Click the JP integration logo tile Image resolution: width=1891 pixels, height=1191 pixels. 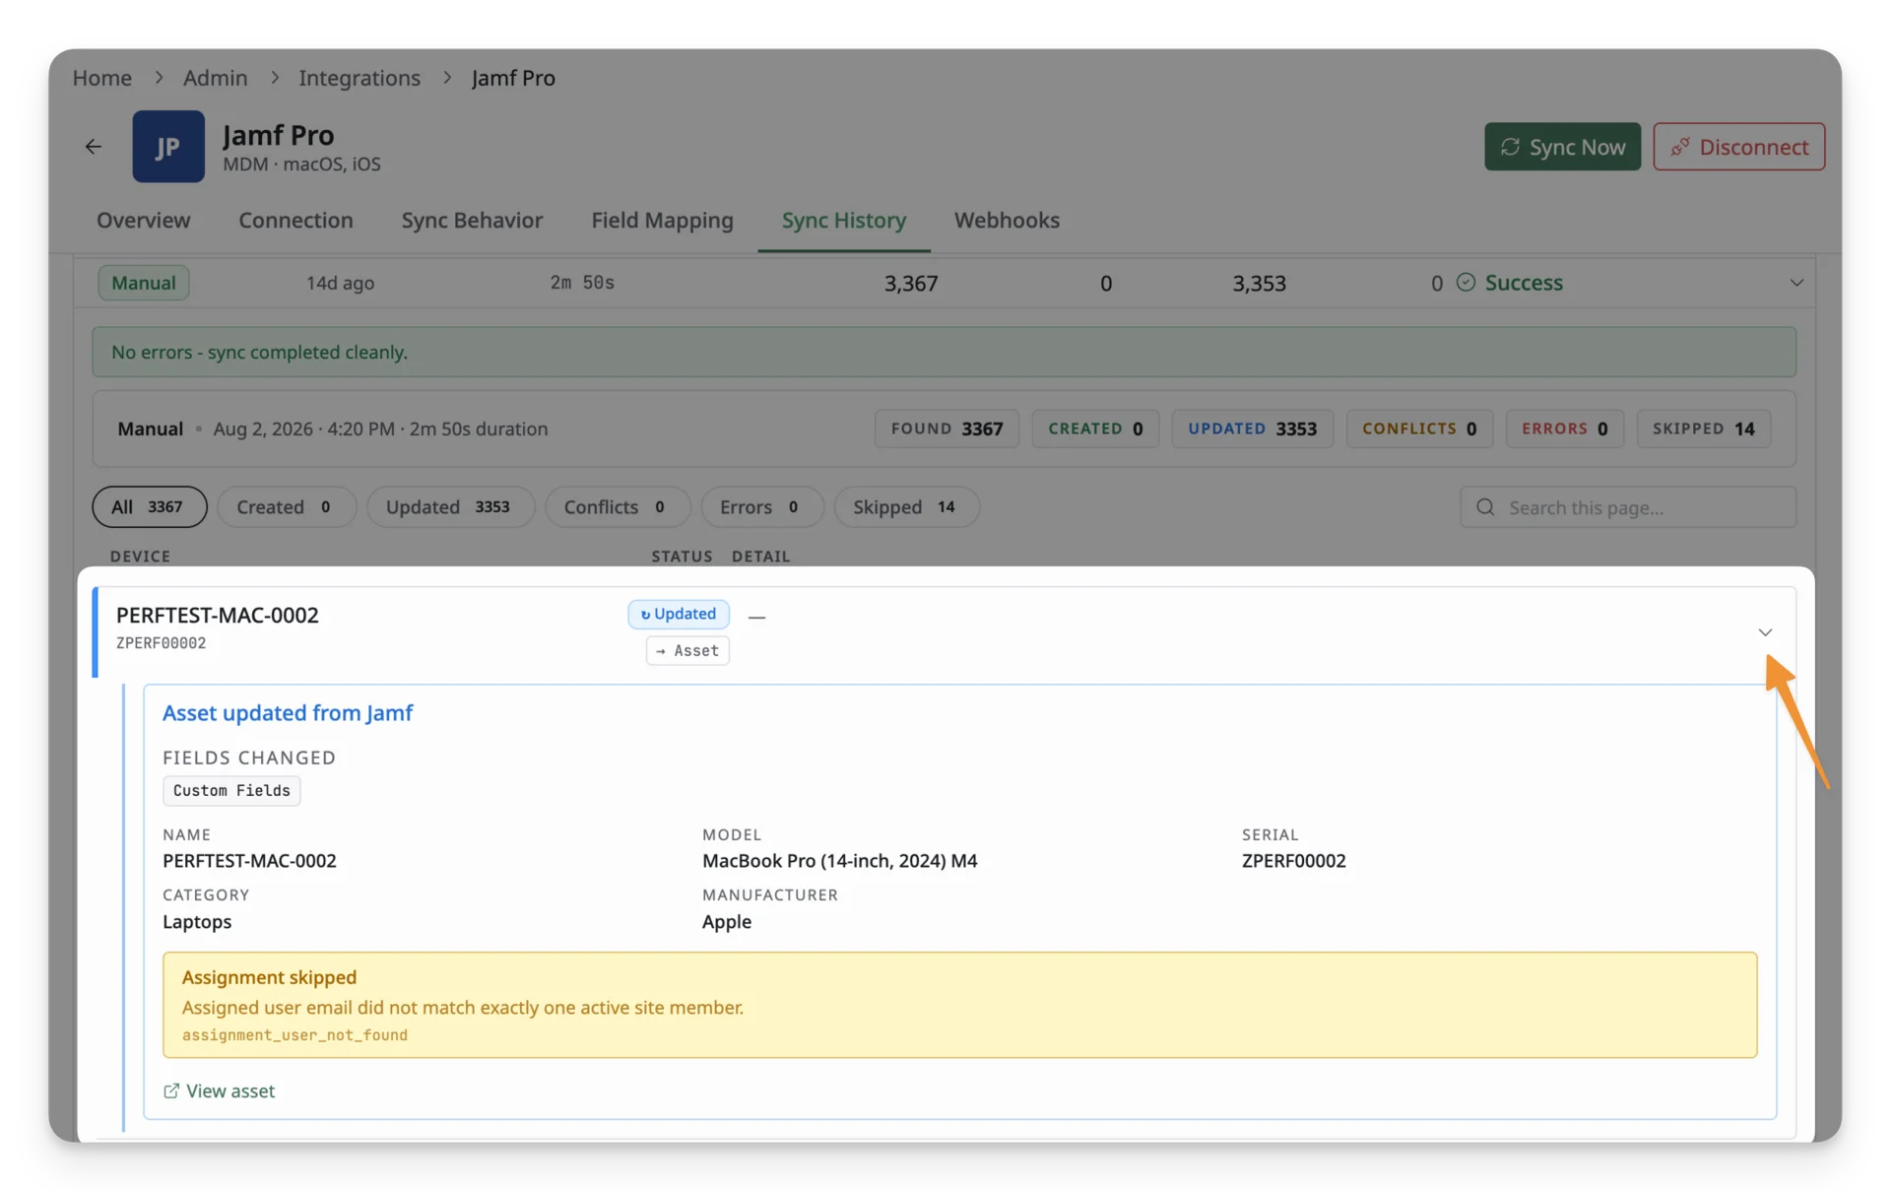168,147
